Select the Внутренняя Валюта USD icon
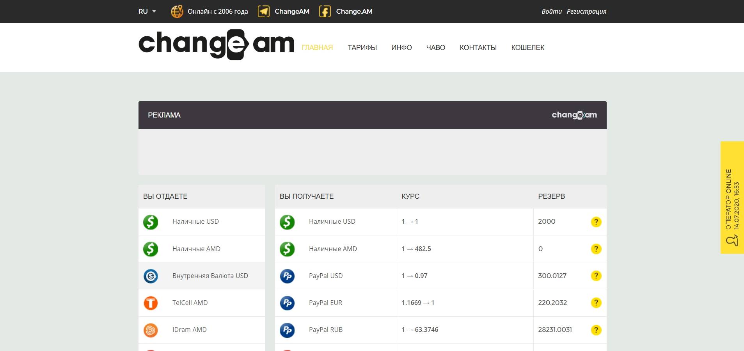The height and width of the screenshot is (351, 744). coord(151,276)
